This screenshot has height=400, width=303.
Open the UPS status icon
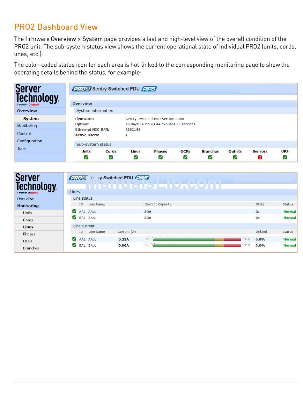pos(285,157)
